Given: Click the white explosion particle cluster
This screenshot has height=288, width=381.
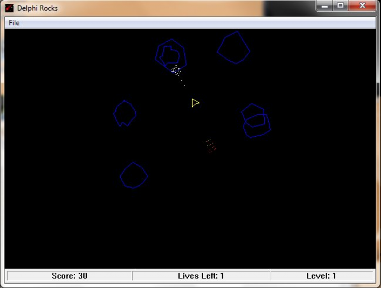Looking at the screenshot, I should (x=176, y=71).
